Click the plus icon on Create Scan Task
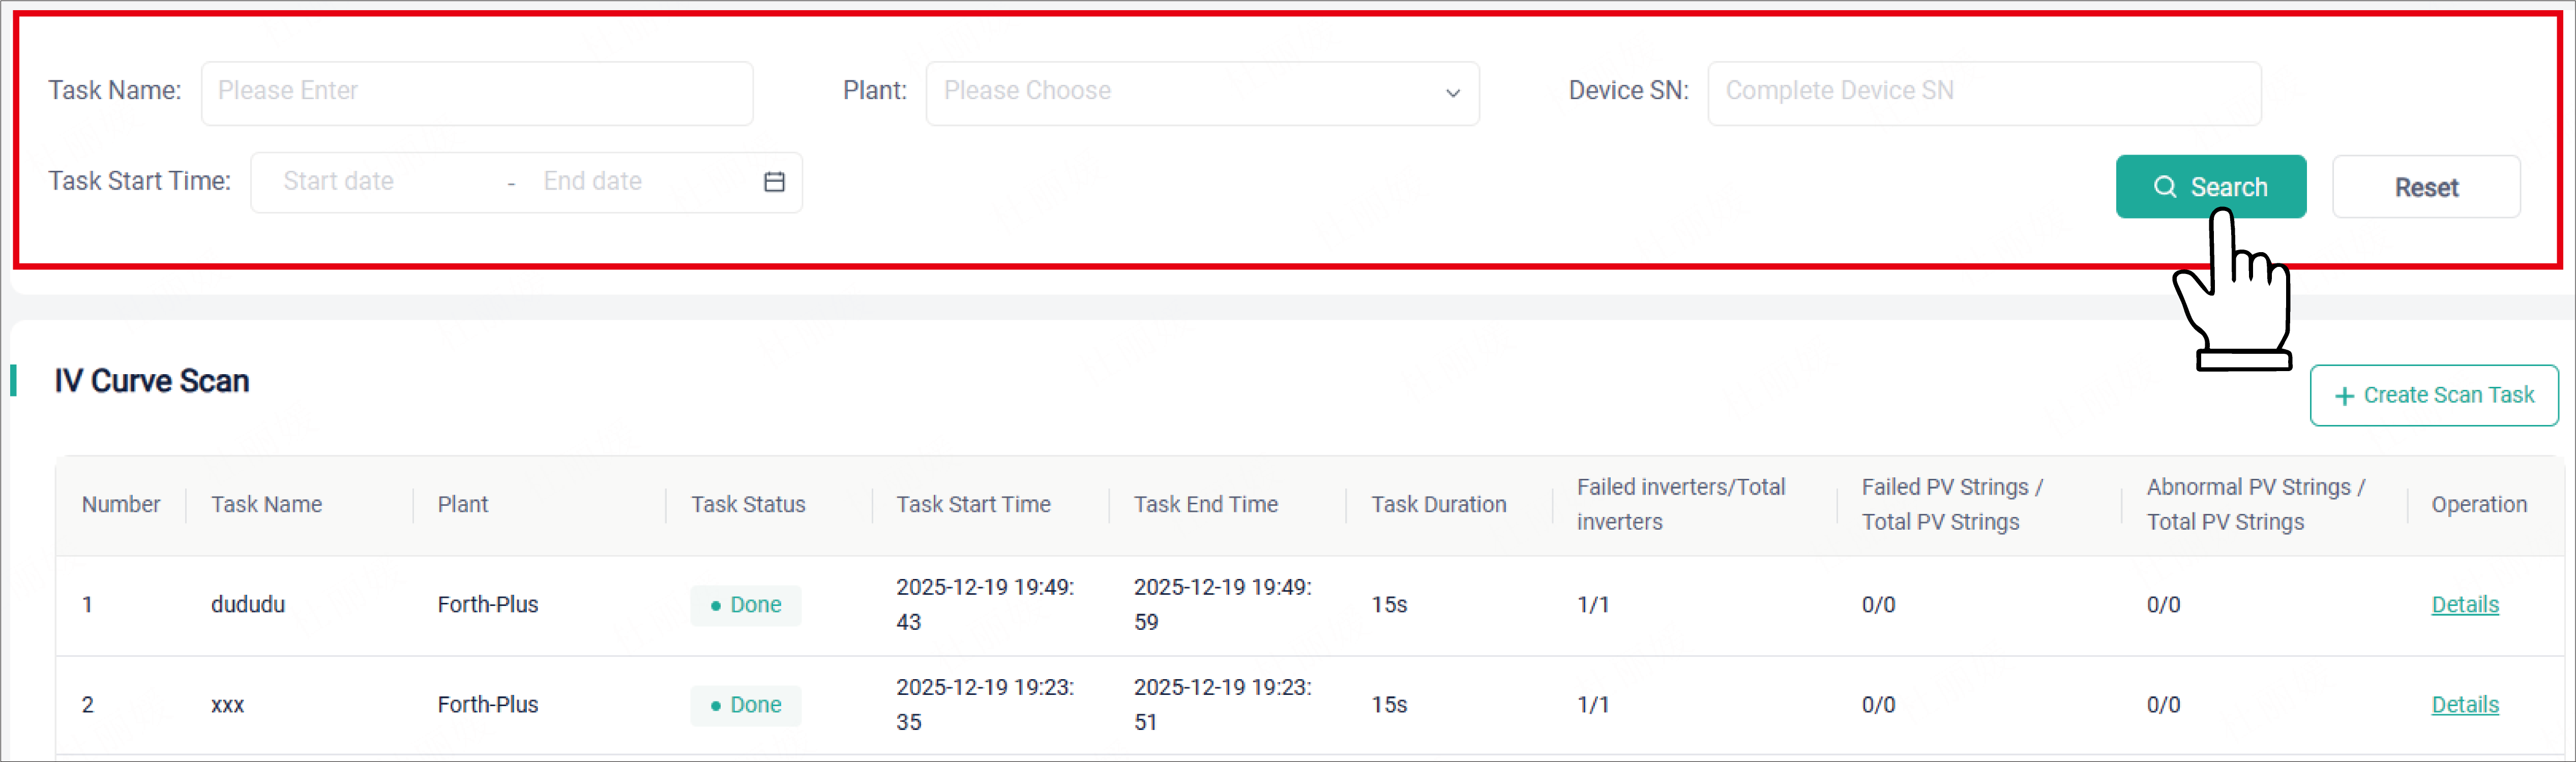Image resolution: width=2576 pixels, height=762 pixels. pos(2345,395)
